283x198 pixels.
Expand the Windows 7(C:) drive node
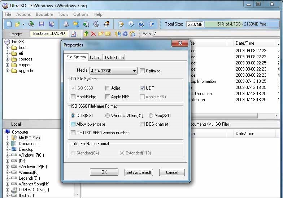pos(7,155)
